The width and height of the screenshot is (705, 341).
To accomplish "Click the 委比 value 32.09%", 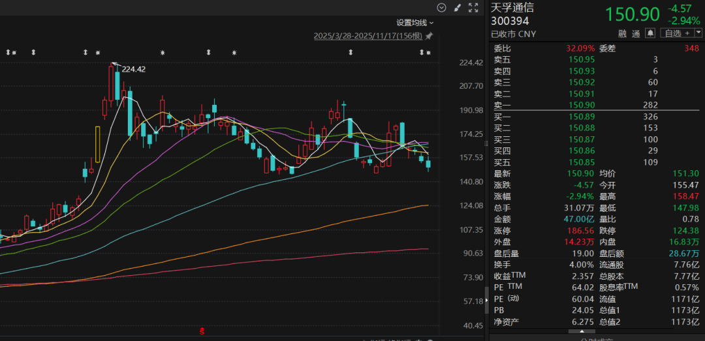I will (x=580, y=48).
